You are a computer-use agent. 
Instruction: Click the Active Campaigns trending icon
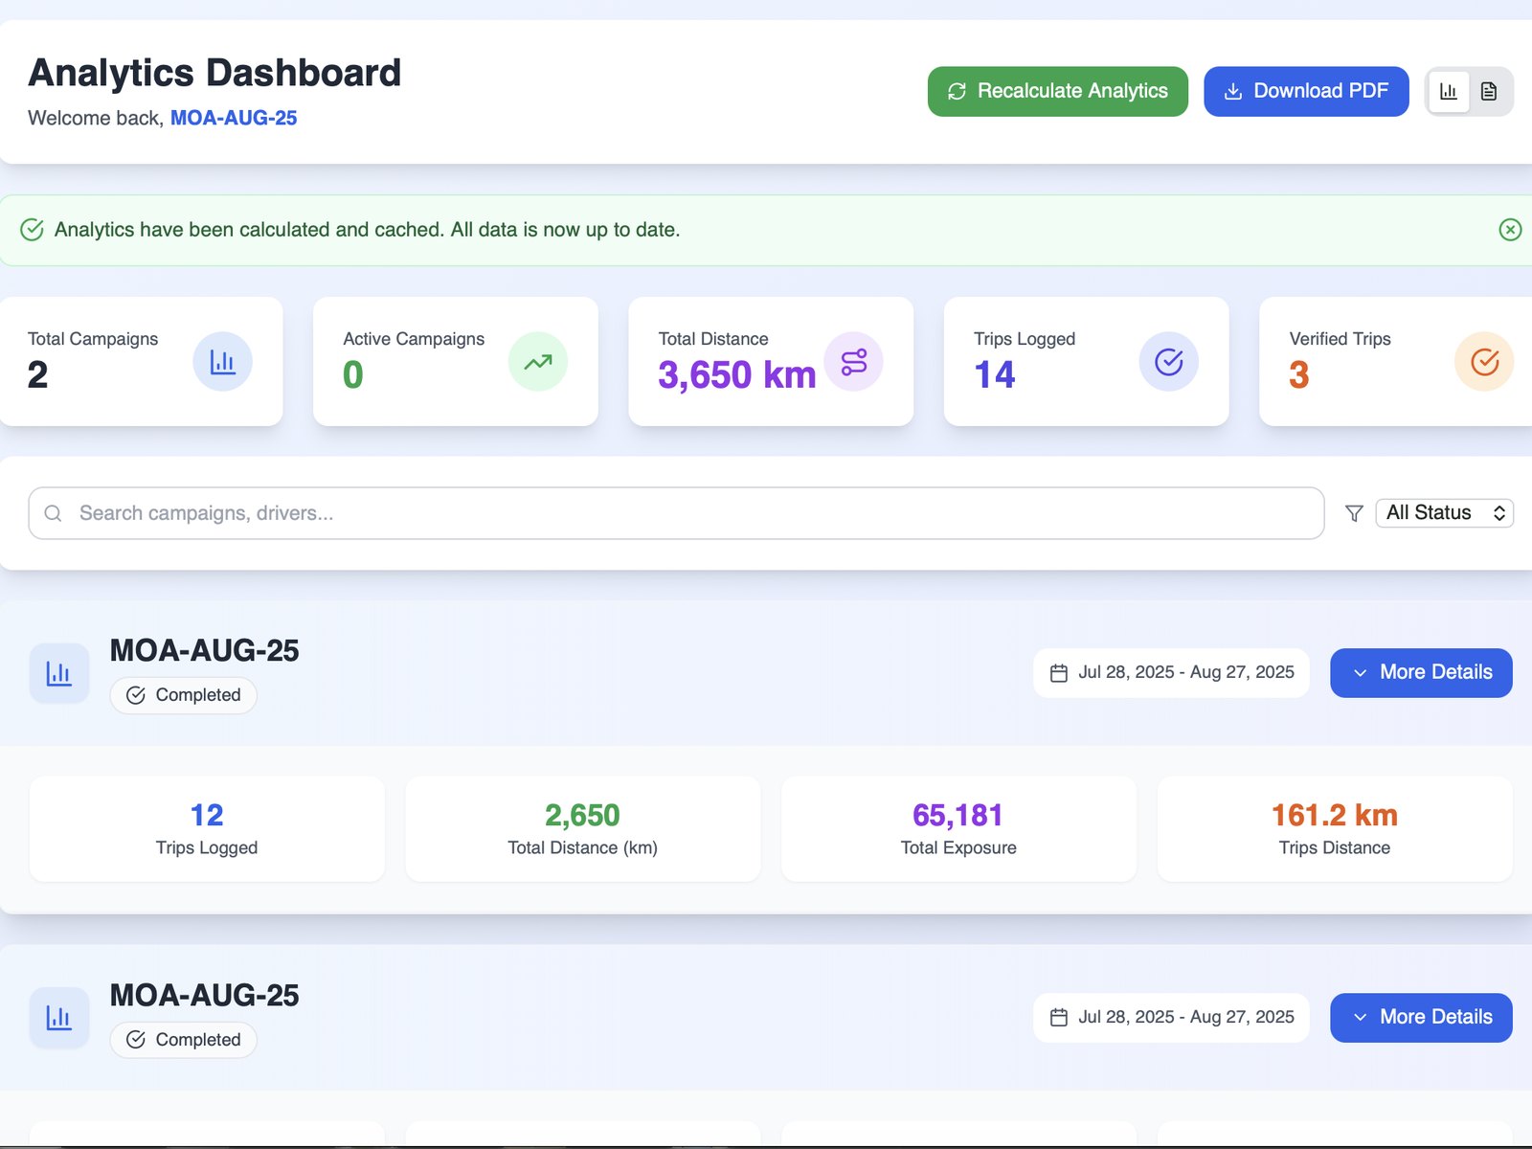pyautogui.click(x=538, y=362)
